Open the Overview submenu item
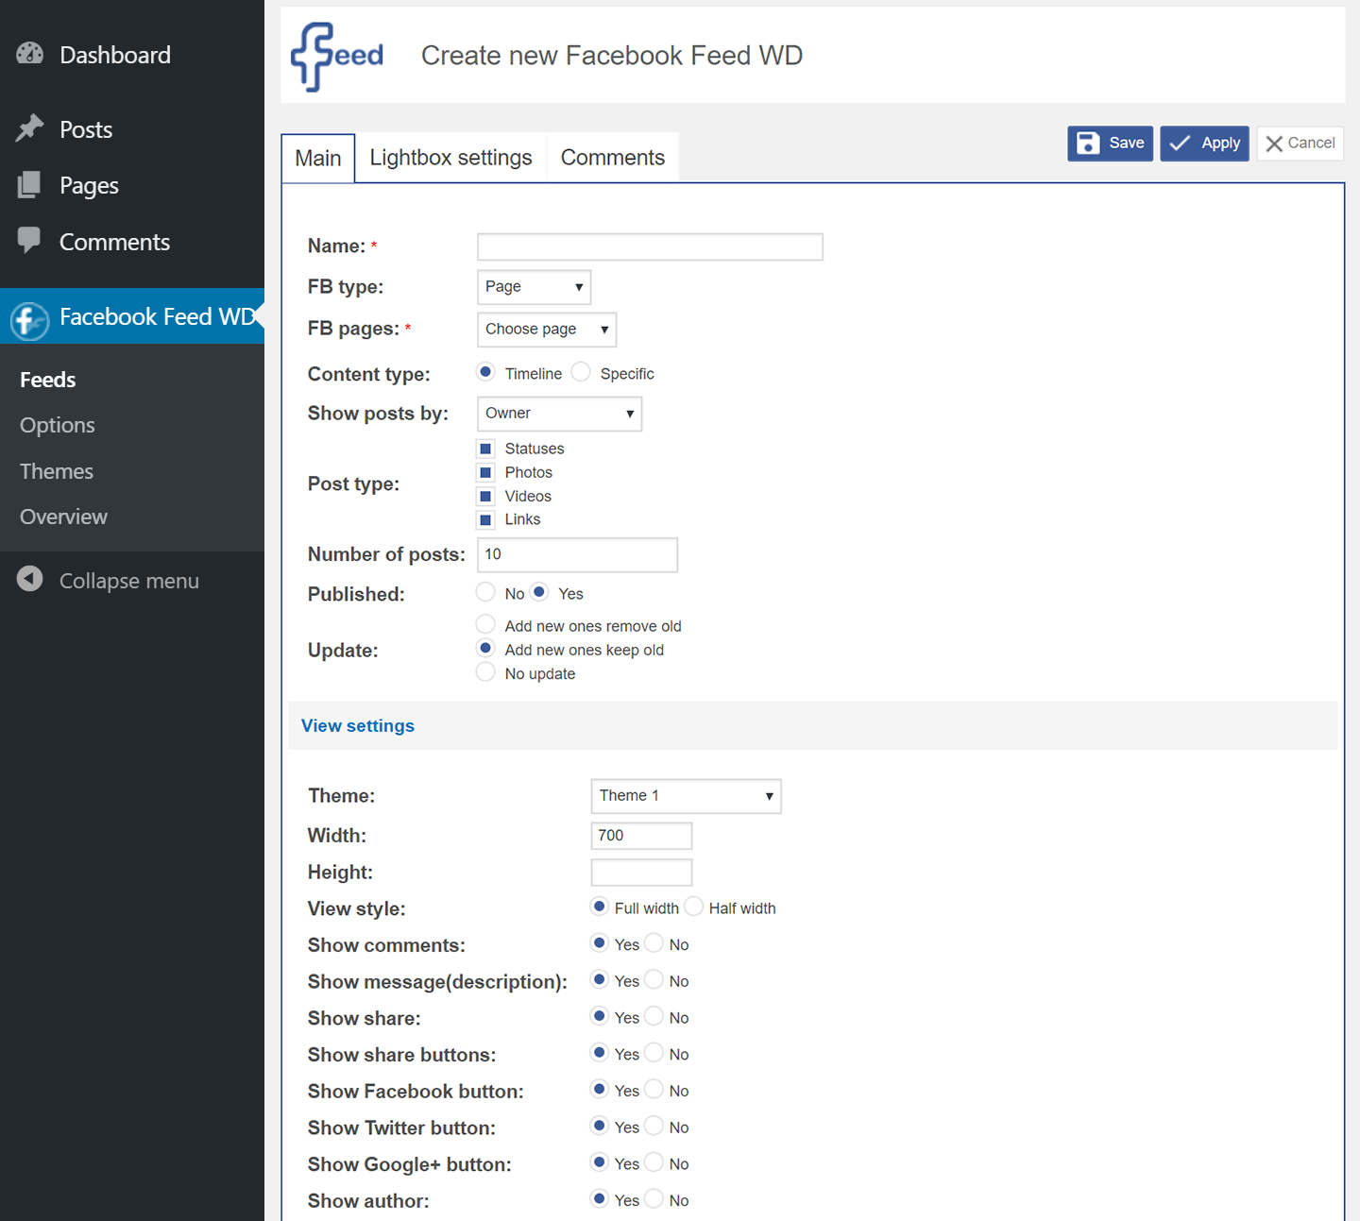 coord(63,517)
